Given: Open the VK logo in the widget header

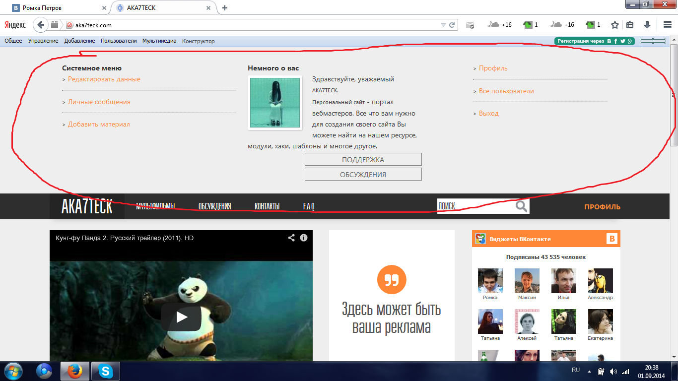Looking at the screenshot, I should coord(612,239).
